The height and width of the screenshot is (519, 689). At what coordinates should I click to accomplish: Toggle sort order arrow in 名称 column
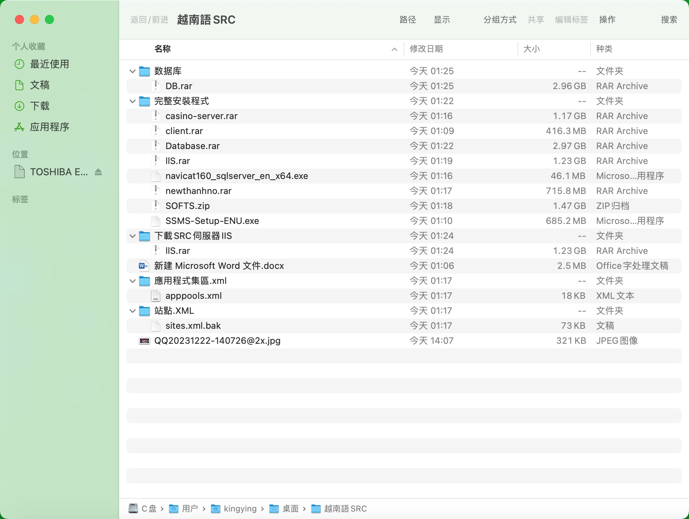pos(394,49)
